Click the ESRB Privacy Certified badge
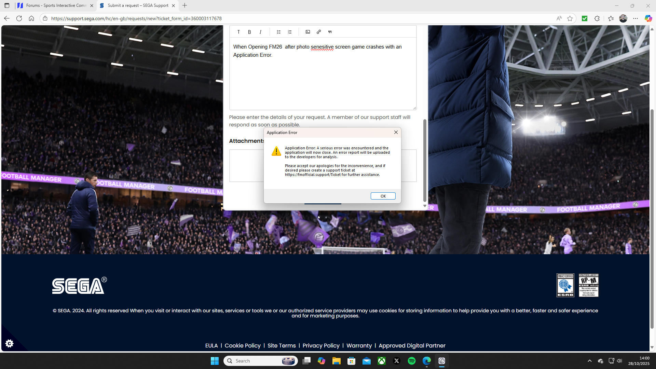Screen dimensions: 656x369 [x=565, y=285]
